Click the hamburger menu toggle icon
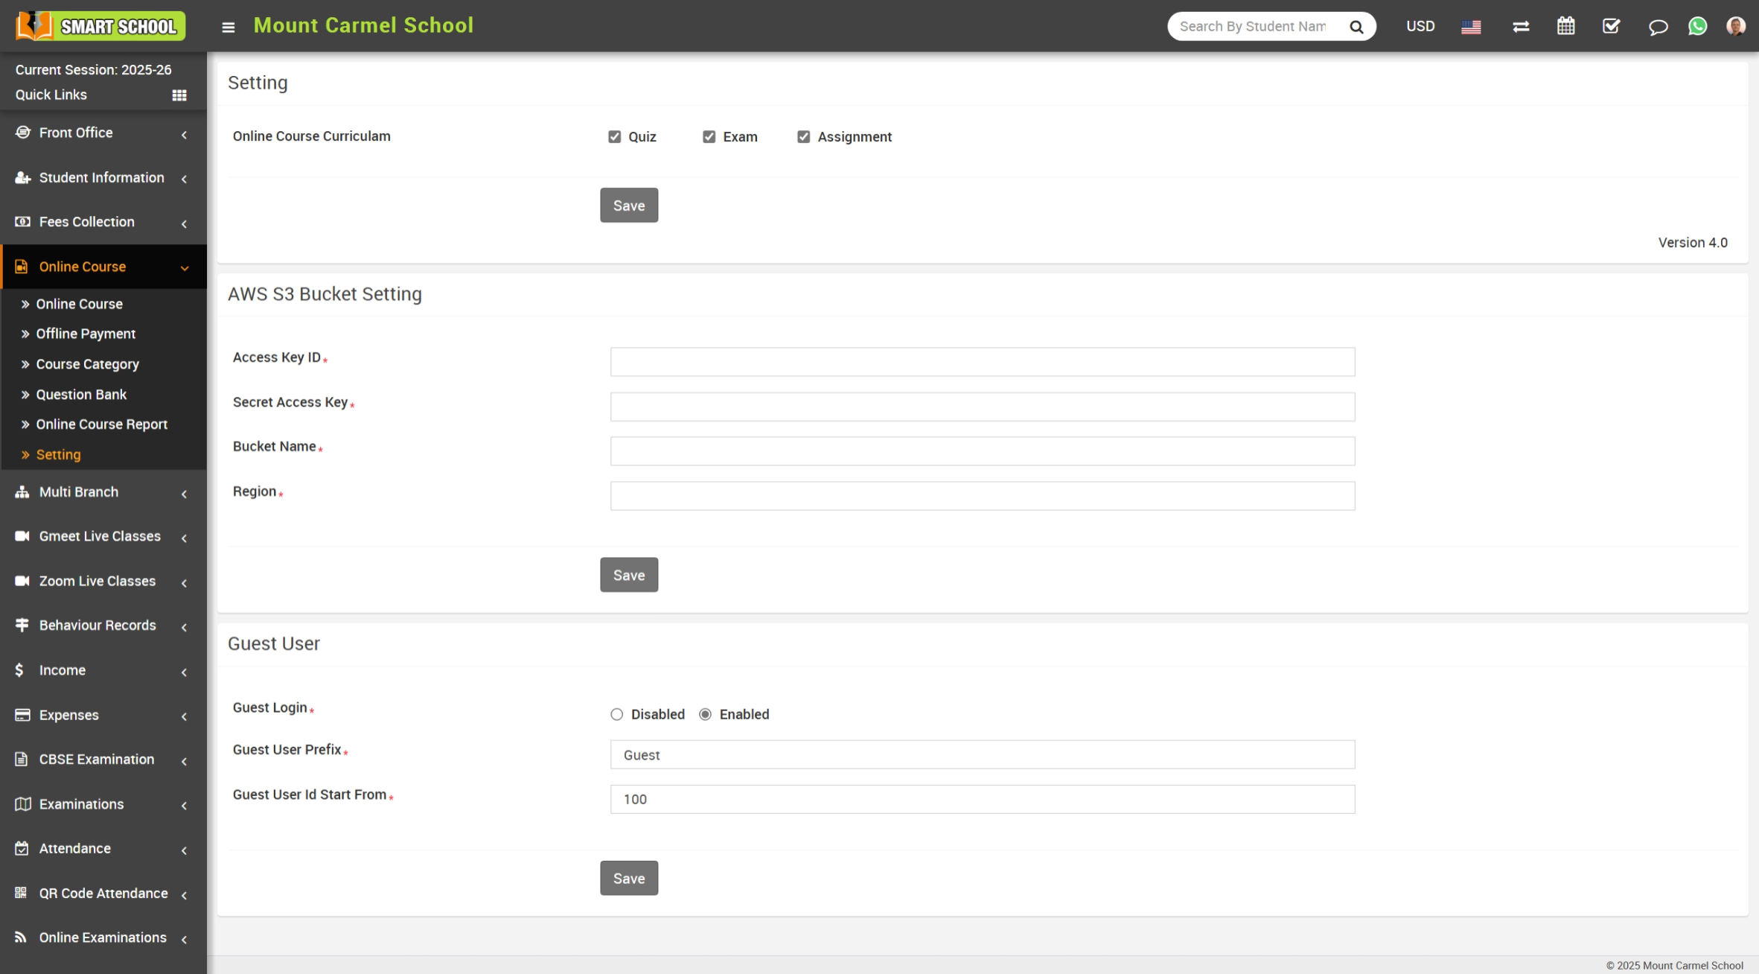Image resolution: width=1759 pixels, height=974 pixels. pyautogui.click(x=229, y=27)
